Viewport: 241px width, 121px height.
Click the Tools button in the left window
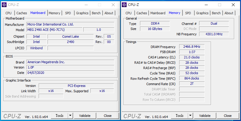(59, 116)
